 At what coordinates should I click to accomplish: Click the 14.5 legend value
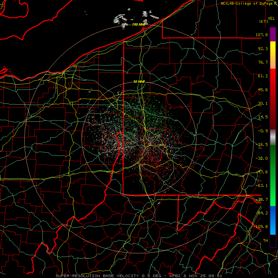pyautogui.click(x=263, y=117)
